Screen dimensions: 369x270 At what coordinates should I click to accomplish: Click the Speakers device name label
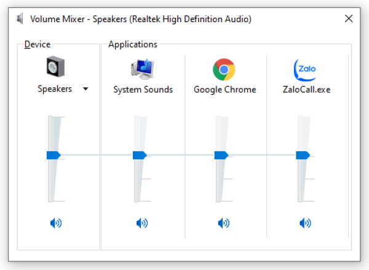pyautogui.click(x=55, y=89)
